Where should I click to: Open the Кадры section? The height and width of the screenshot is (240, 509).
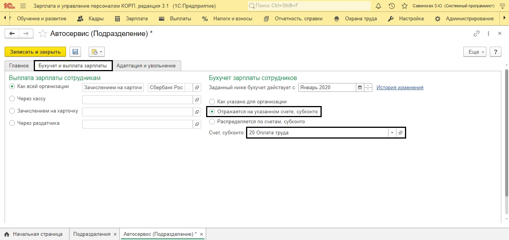(x=91, y=18)
